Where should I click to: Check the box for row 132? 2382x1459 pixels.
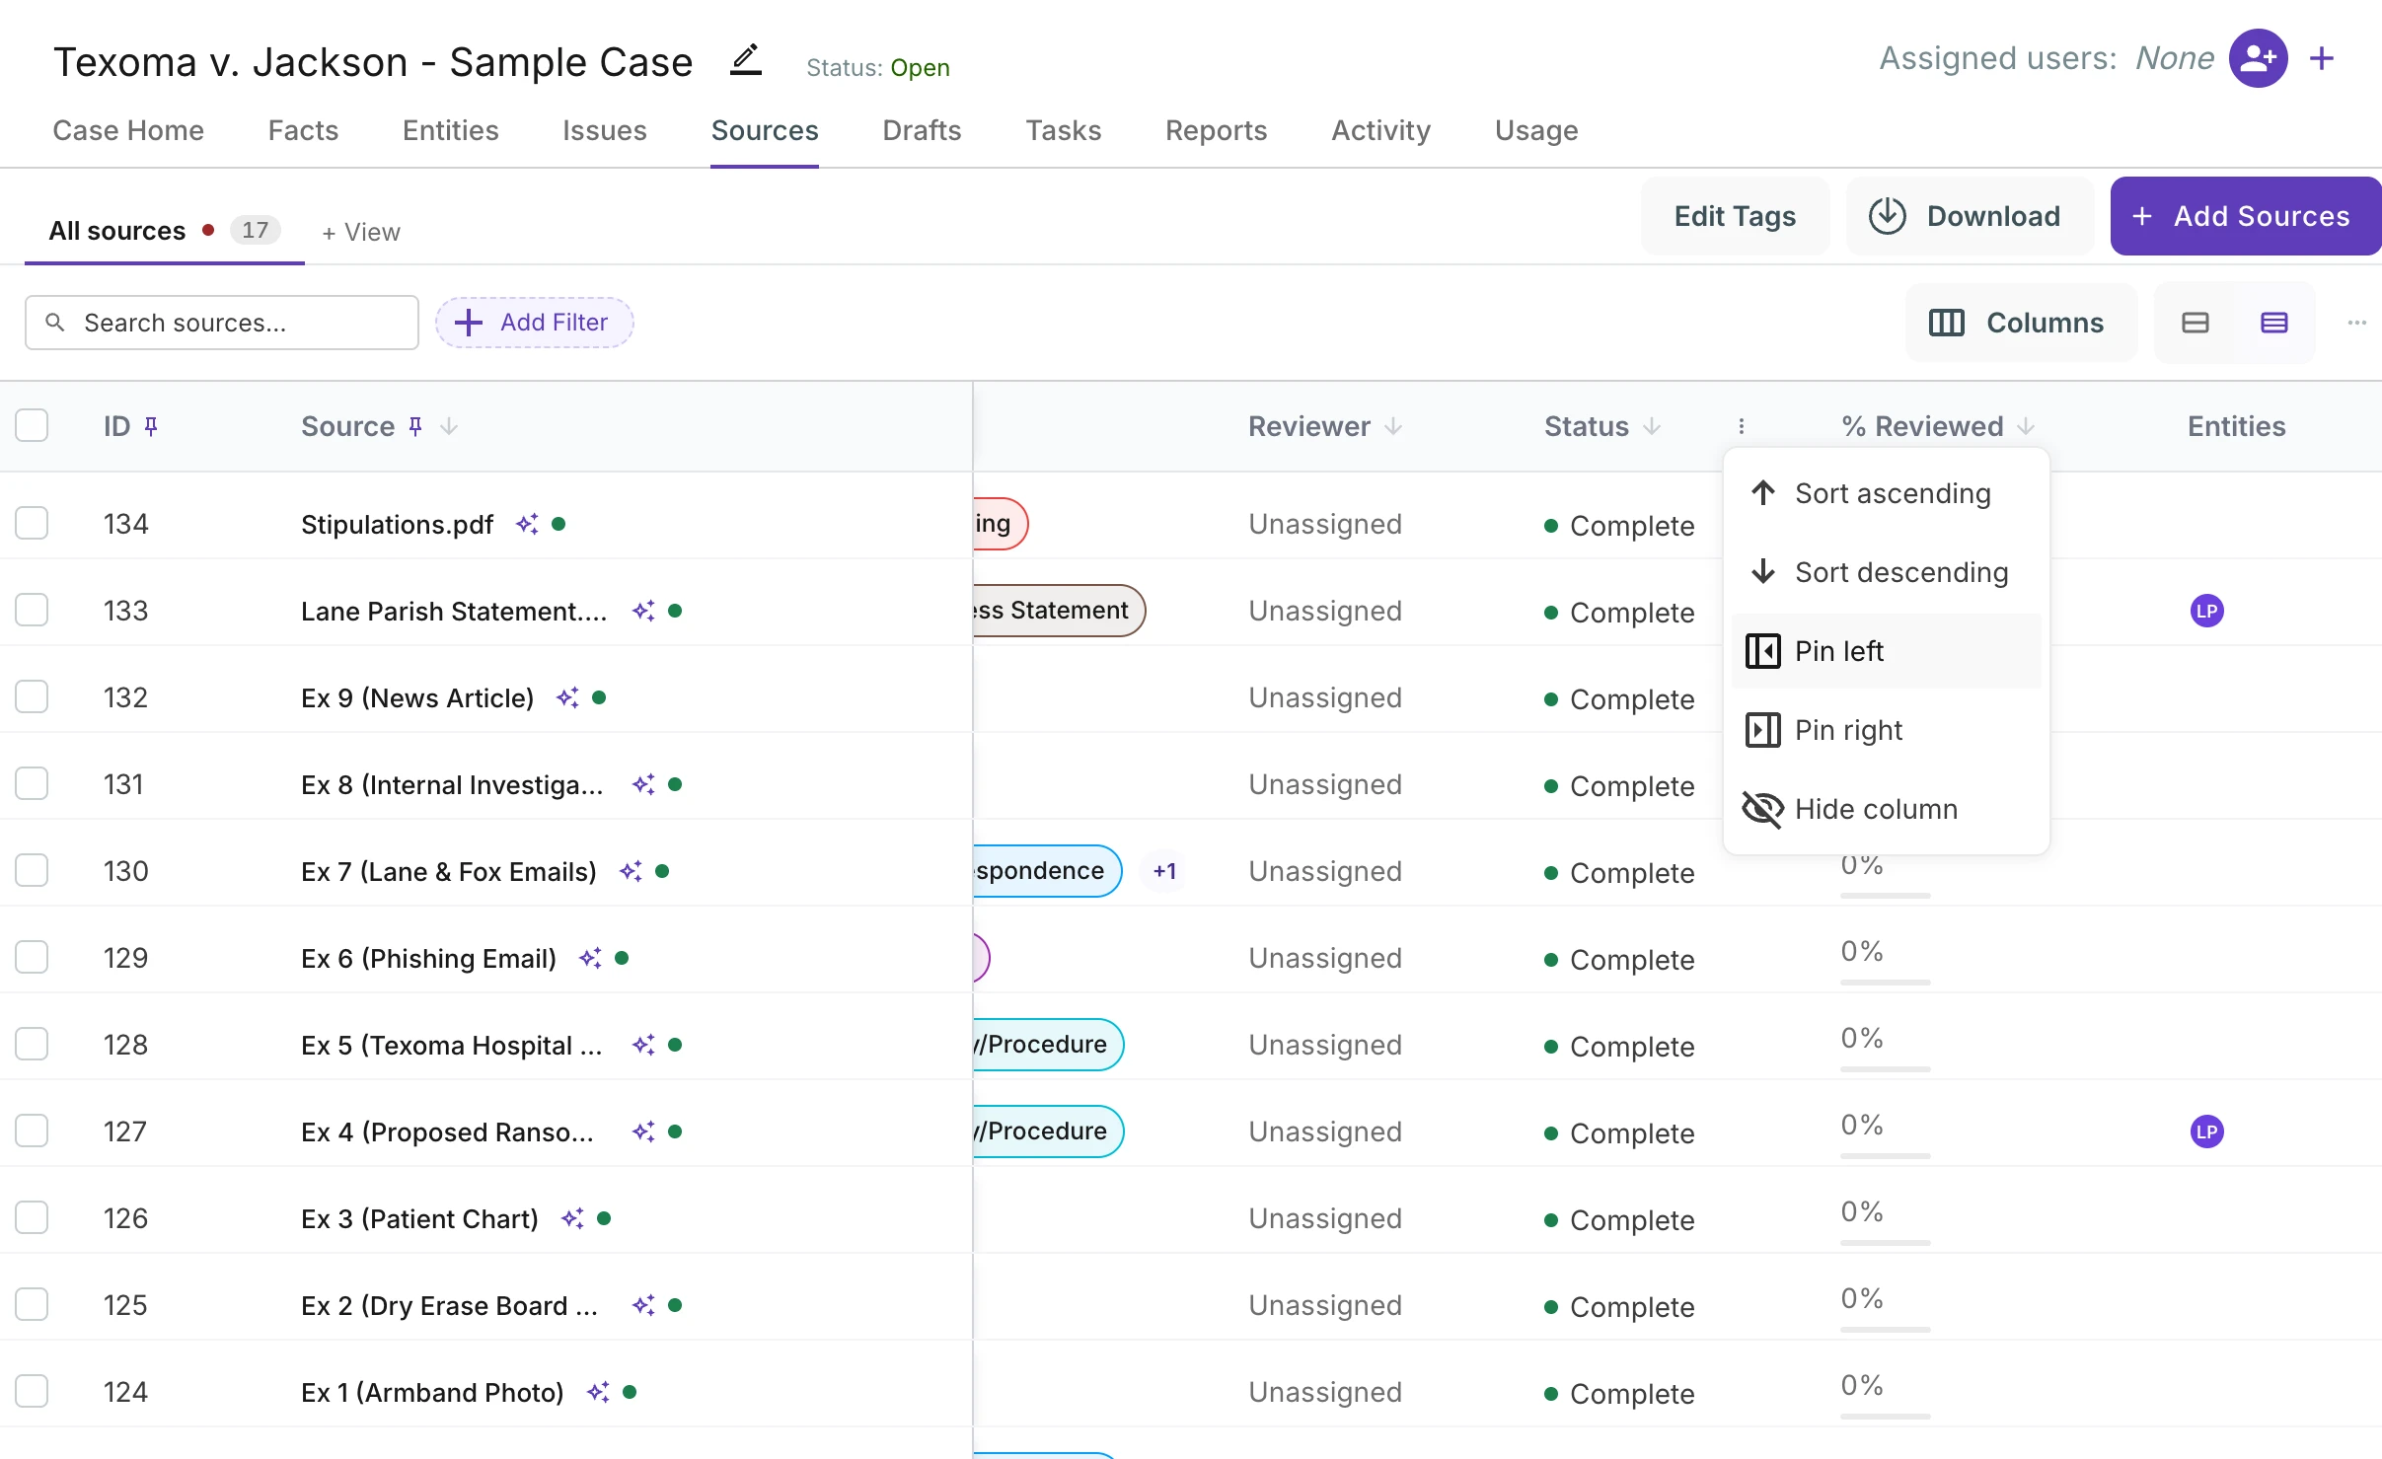32,696
